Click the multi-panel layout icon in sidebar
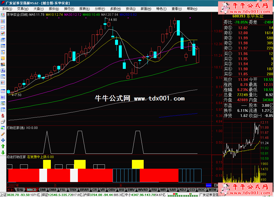Image resolution: width=274 pixels, height=197 pixels. point(3,110)
